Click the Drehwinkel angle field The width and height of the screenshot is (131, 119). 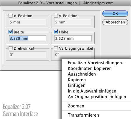28,54
